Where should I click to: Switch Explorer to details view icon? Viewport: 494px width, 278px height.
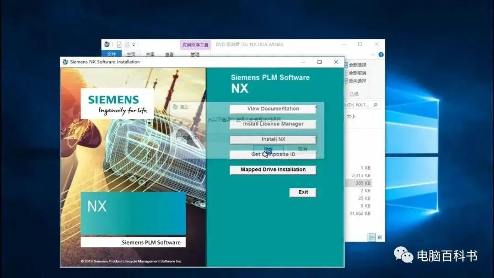[372, 237]
